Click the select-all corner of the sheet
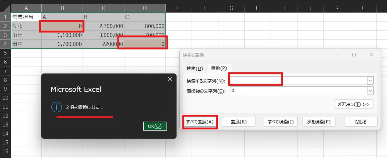The height and width of the screenshot is (158, 387). 5,8
